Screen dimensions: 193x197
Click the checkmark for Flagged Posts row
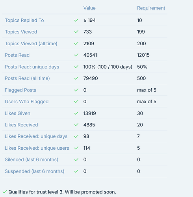click(x=76, y=90)
